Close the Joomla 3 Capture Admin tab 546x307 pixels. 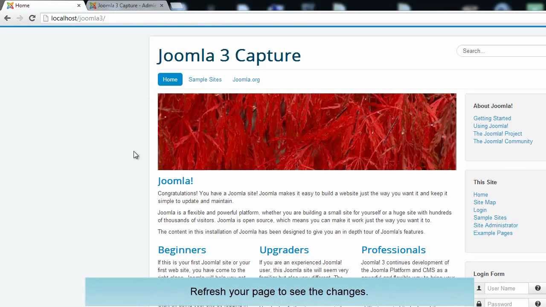pos(162,6)
